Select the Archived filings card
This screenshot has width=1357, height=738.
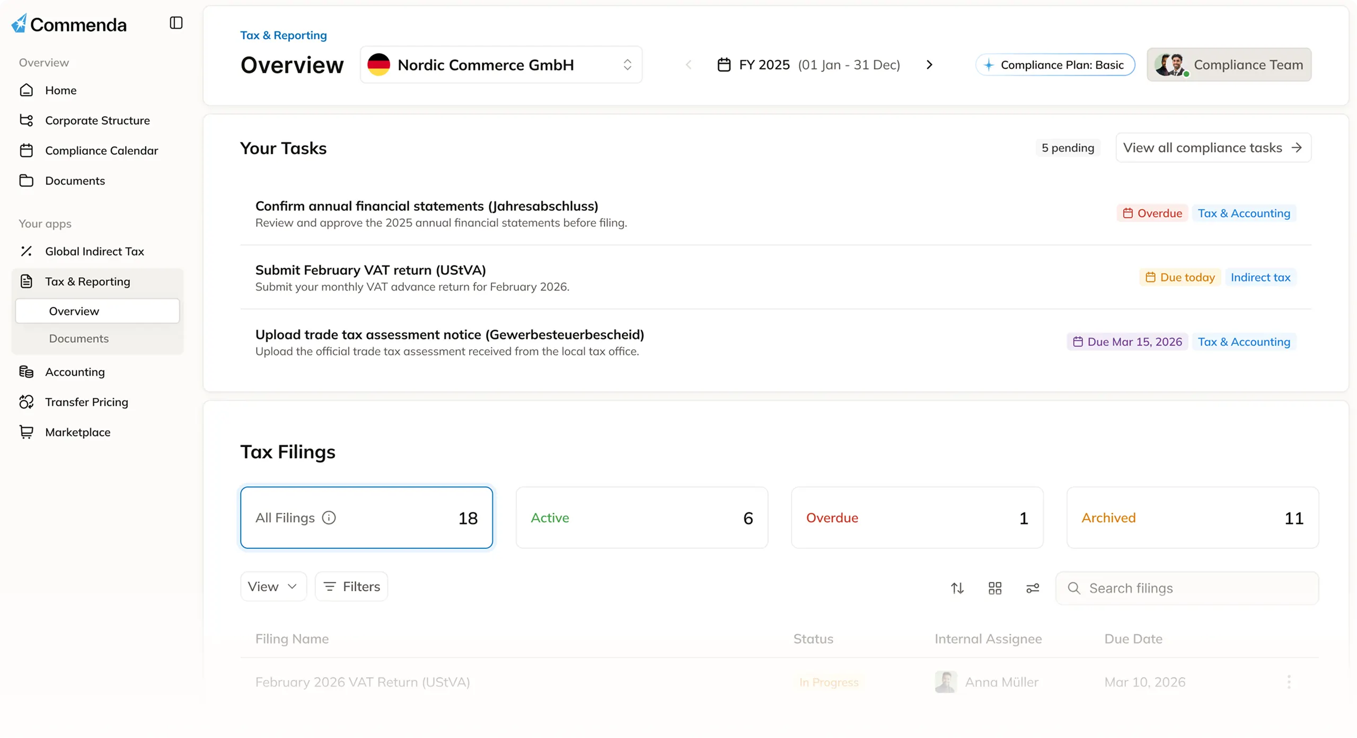[x=1192, y=518]
